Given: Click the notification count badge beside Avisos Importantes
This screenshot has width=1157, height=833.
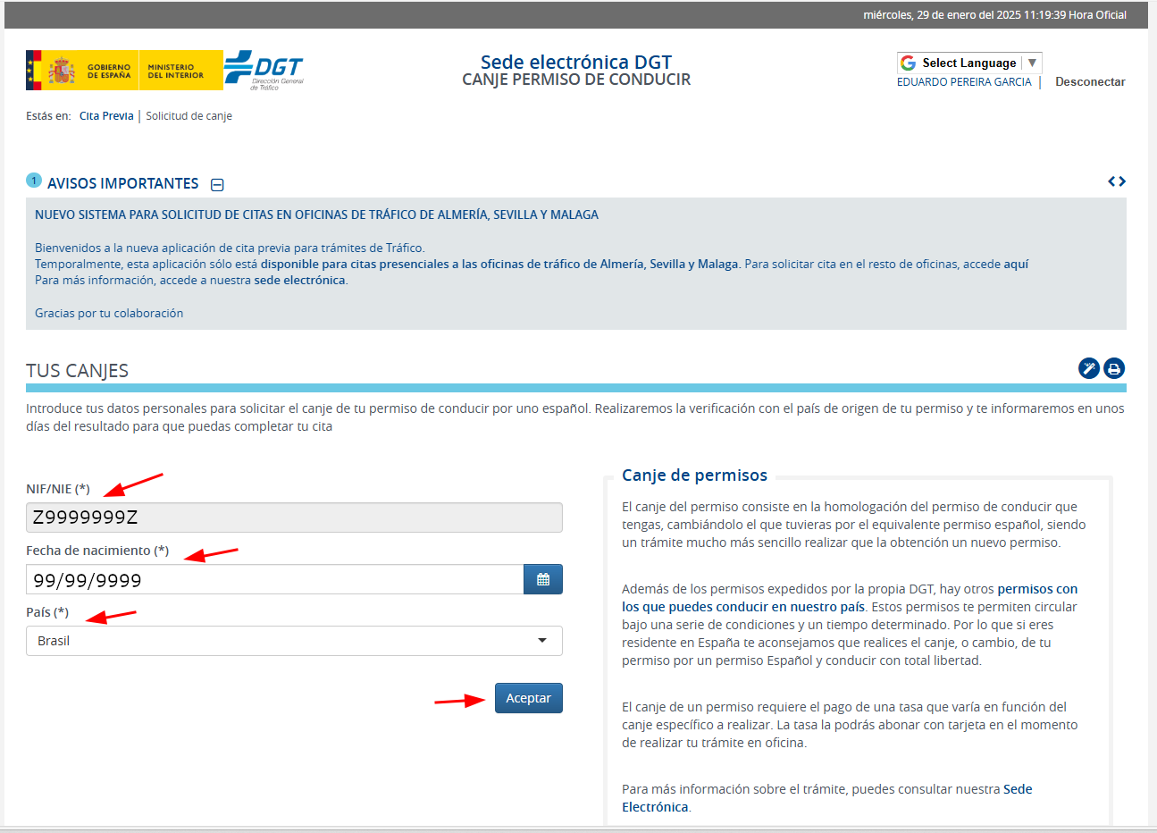Looking at the screenshot, I should click(x=34, y=181).
